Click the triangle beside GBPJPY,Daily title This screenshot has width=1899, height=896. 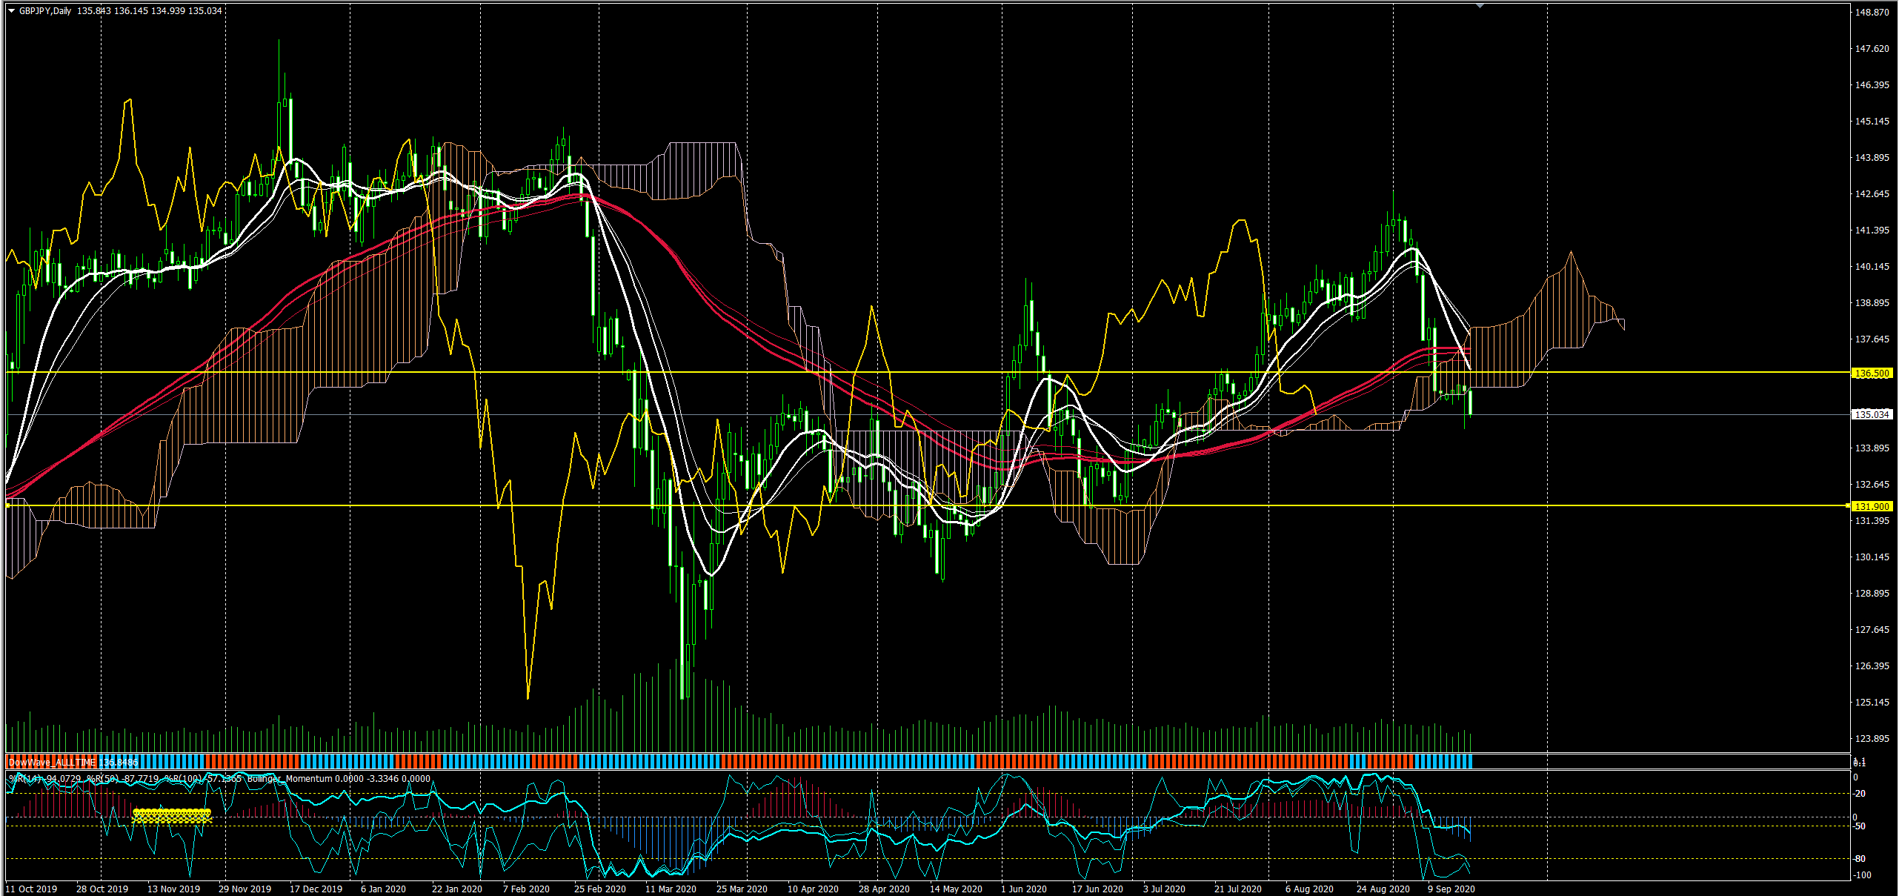(x=11, y=11)
